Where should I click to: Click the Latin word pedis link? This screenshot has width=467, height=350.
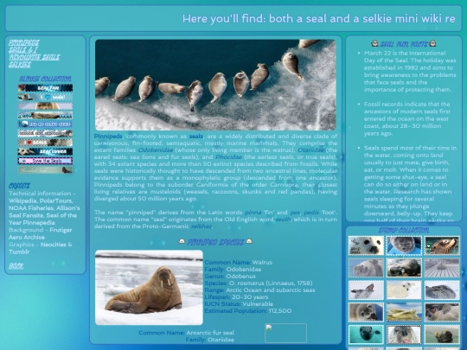(x=311, y=213)
